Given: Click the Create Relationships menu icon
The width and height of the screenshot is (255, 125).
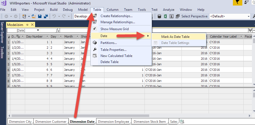Looking at the screenshot, I should point(95,16).
